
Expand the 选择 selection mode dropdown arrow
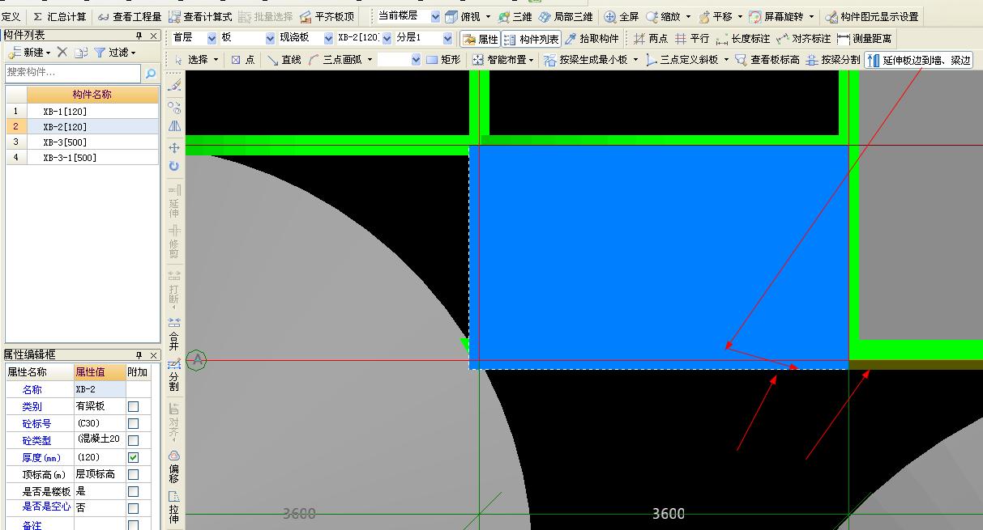[216, 60]
